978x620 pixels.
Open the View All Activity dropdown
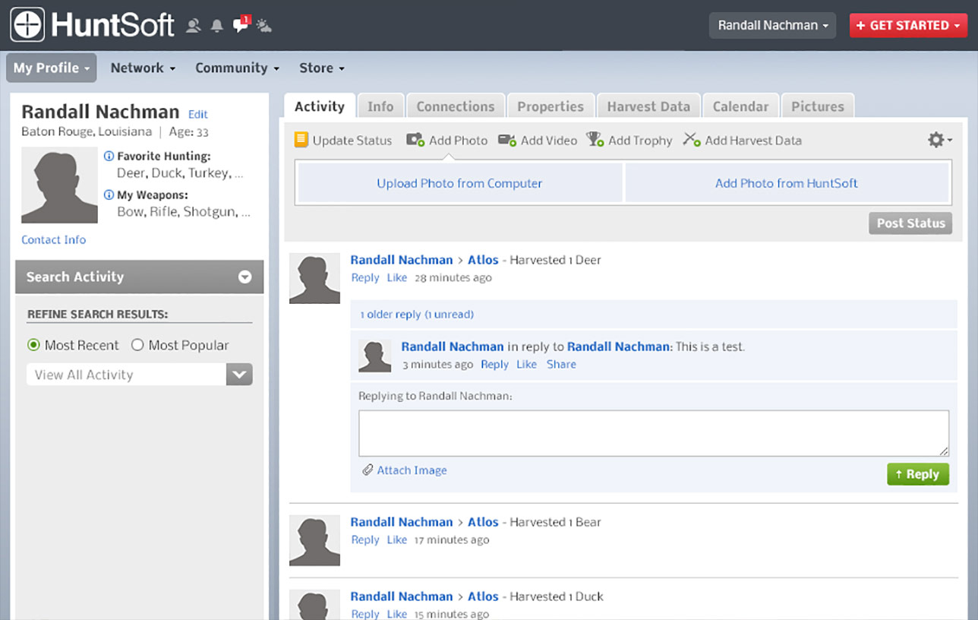coord(140,375)
